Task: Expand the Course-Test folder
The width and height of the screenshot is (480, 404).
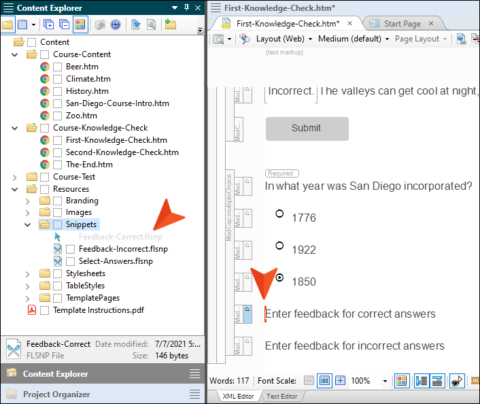Action: tap(14, 178)
